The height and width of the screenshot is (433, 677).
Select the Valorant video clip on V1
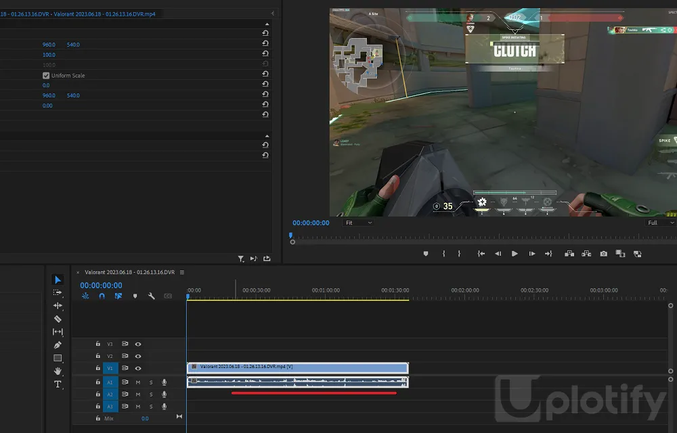click(297, 367)
